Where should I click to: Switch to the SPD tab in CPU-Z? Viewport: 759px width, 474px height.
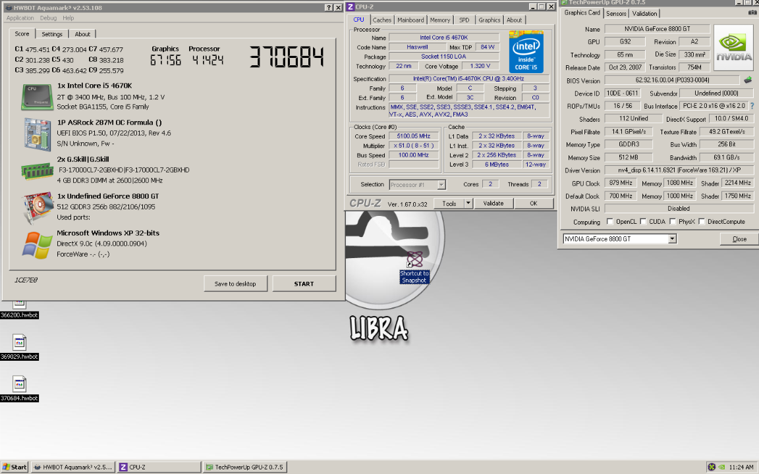click(x=464, y=20)
